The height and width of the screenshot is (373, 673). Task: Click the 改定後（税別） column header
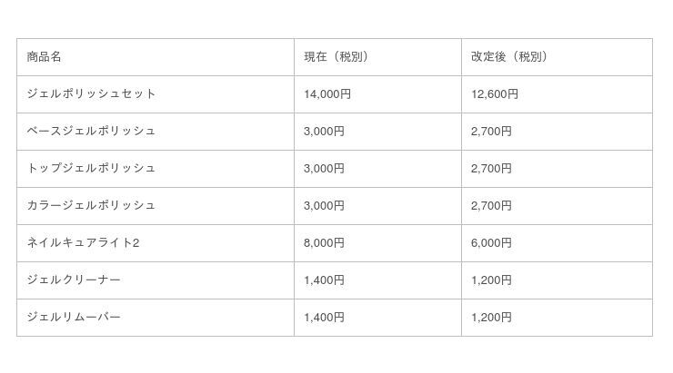[x=508, y=57]
